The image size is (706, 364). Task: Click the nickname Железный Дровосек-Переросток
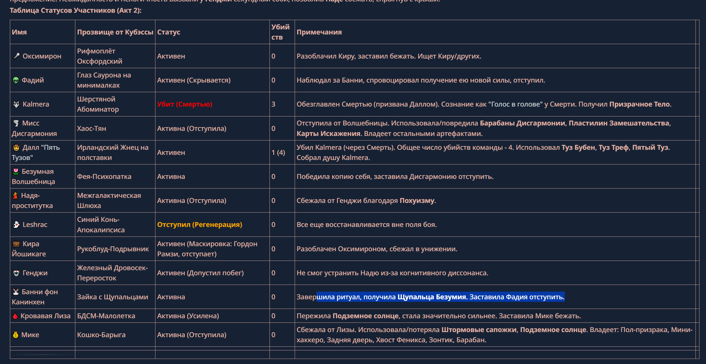click(x=112, y=273)
